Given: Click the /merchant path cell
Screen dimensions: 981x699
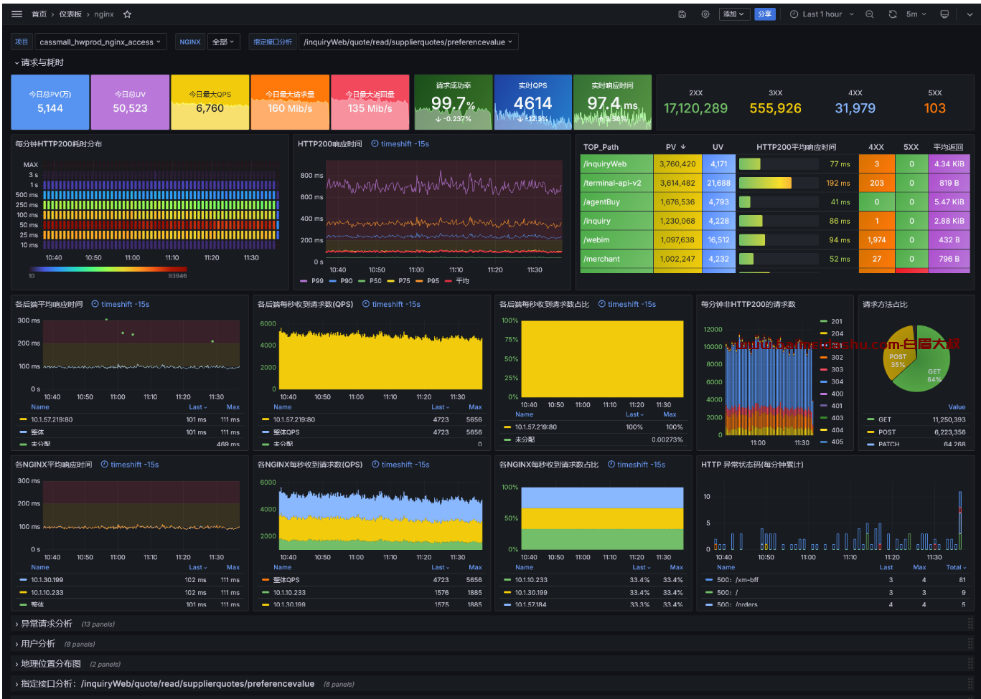Looking at the screenshot, I should point(616,259).
